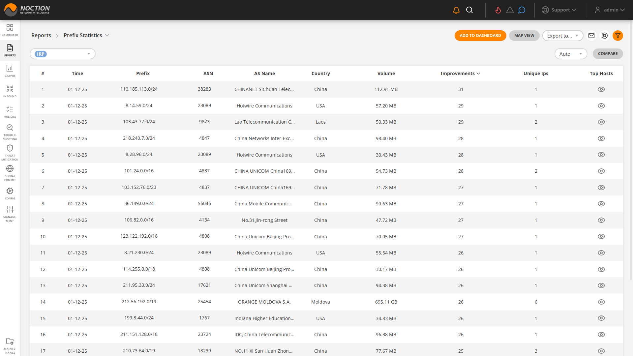Click the COMPARE button

608,54
